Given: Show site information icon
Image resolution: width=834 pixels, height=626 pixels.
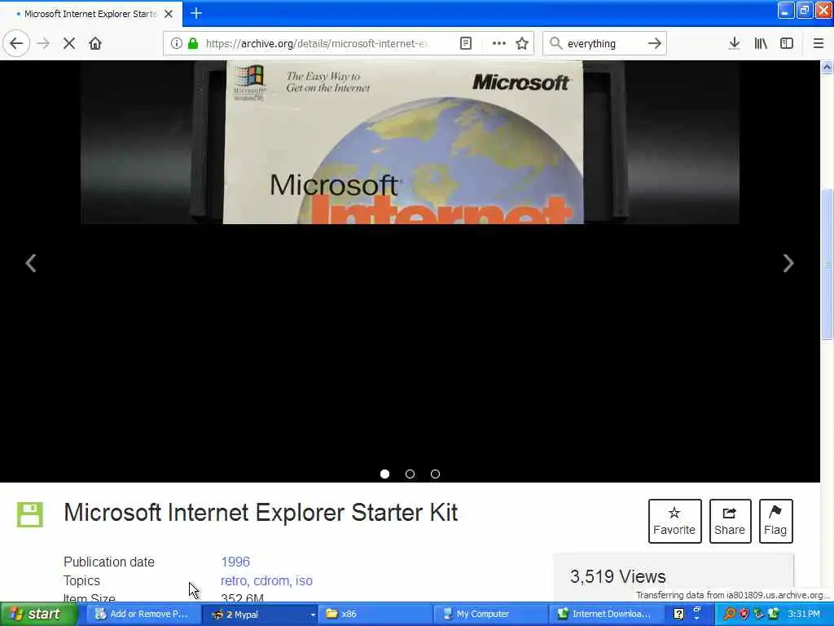Looking at the screenshot, I should point(177,44).
